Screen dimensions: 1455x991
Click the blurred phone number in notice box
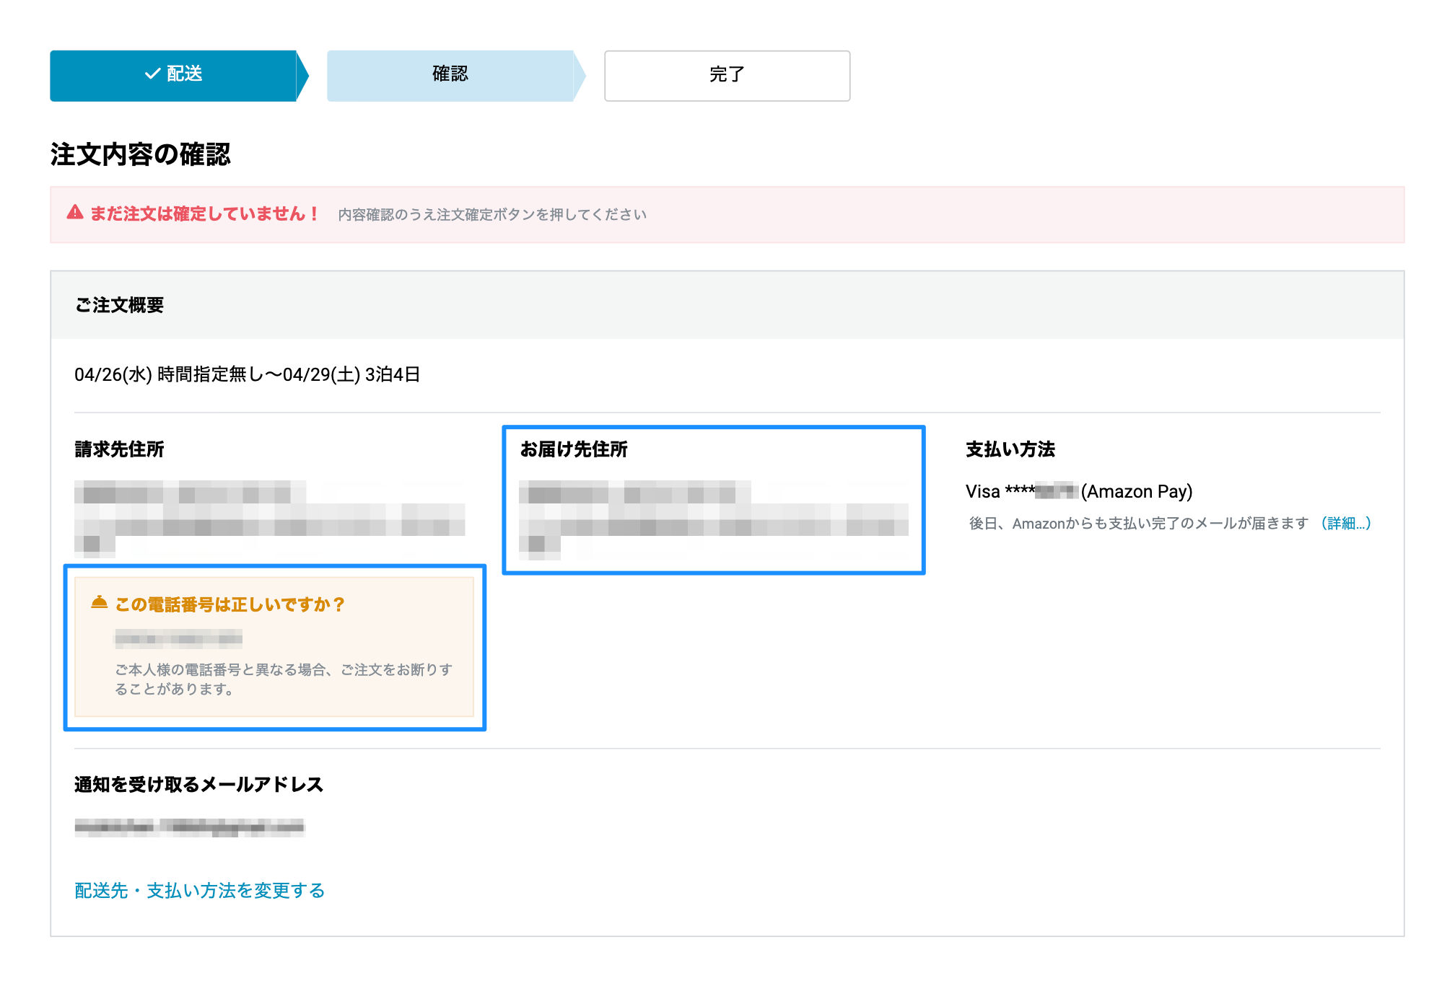point(178,638)
